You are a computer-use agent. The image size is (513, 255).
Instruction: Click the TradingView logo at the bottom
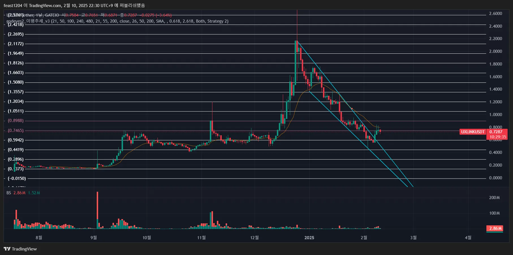tap(20, 249)
